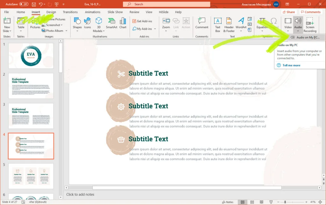Expand the My Add-ins dropdown arrow
The image size is (326, 205).
tap(155, 29)
